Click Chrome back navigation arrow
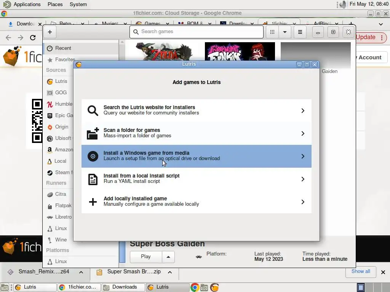Screen dimensions: 390x292 pos(8,38)
